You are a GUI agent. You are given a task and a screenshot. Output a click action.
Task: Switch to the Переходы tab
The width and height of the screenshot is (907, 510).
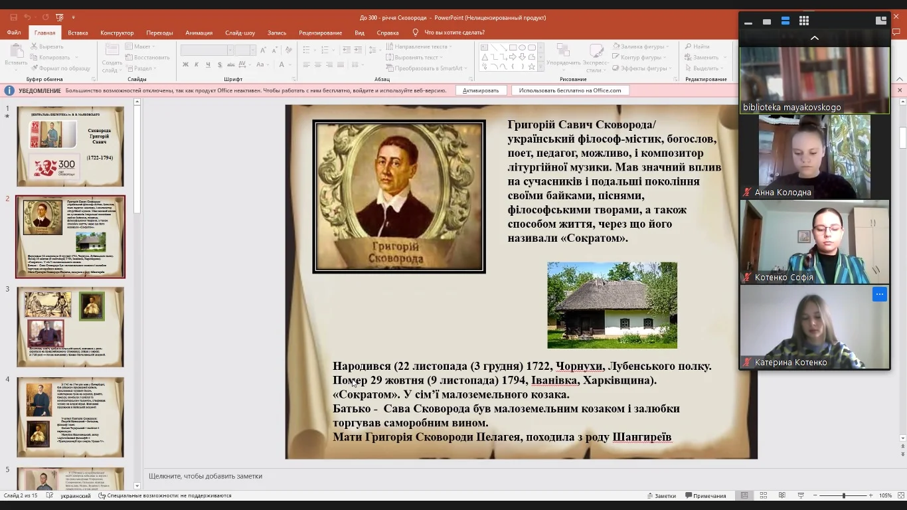click(159, 33)
